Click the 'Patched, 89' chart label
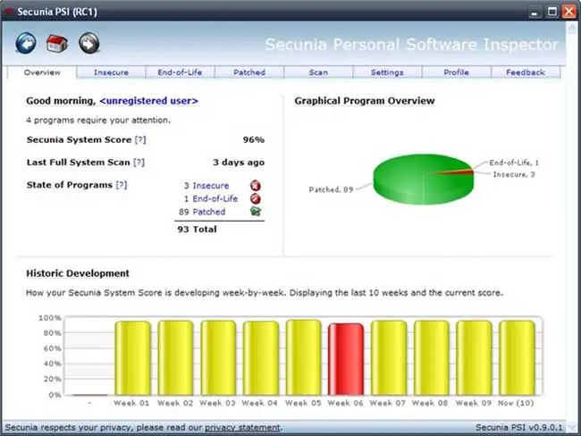581x436 pixels. pyautogui.click(x=331, y=189)
